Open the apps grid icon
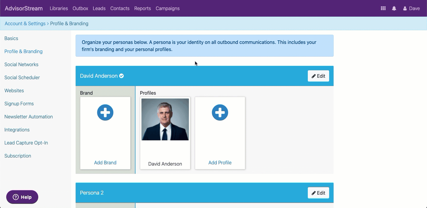 (383, 9)
